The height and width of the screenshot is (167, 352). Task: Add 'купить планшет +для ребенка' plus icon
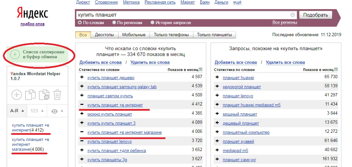(82, 150)
